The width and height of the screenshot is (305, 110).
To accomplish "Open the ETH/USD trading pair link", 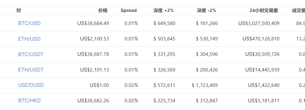I will 29,39.
